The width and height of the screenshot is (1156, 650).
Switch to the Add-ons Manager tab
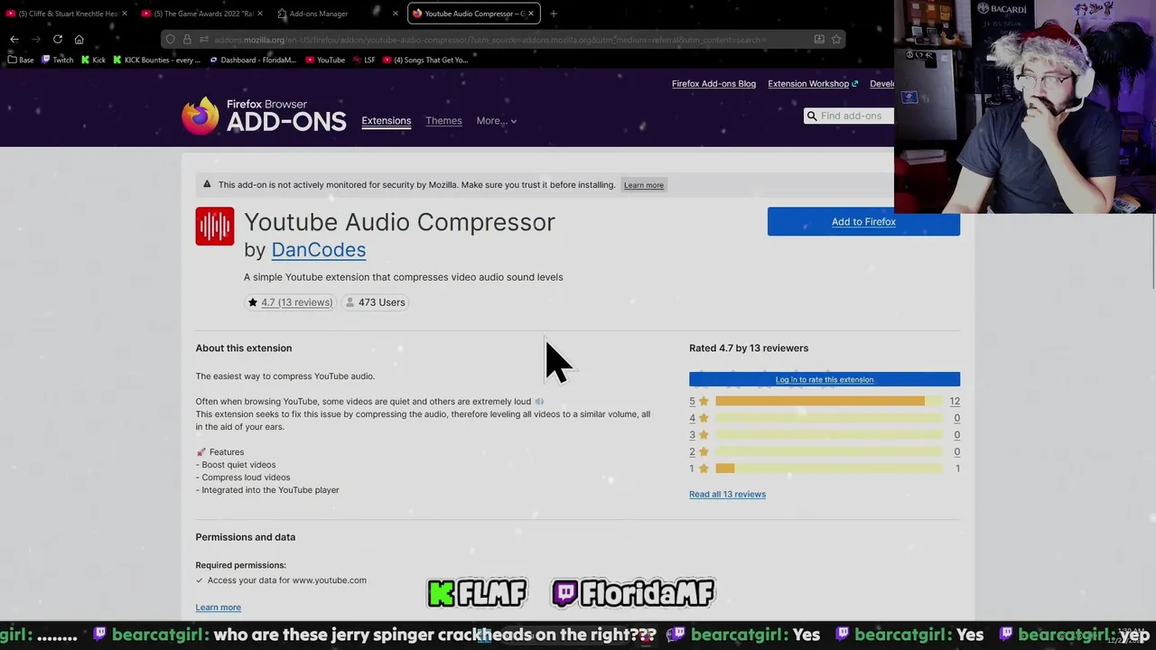[339, 14]
